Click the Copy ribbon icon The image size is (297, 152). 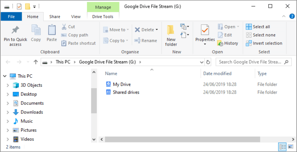click(x=36, y=30)
